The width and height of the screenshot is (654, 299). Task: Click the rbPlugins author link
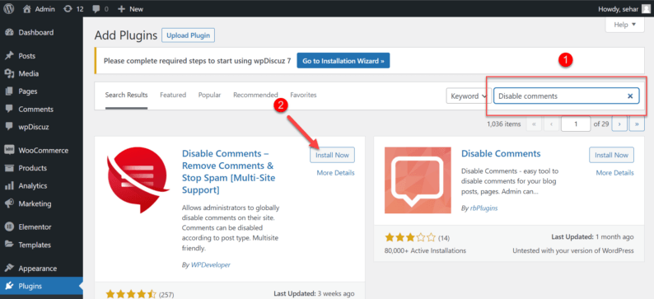tap(483, 208)
